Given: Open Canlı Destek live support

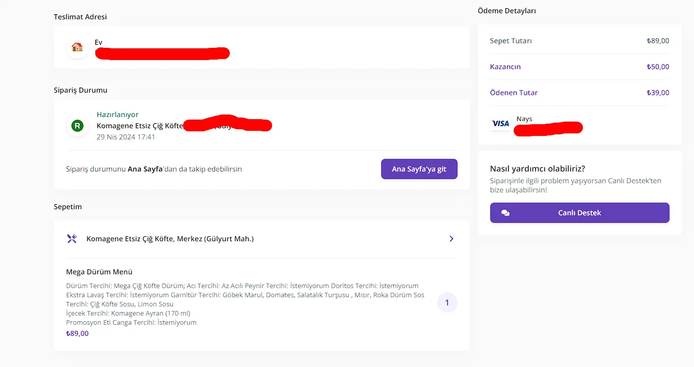Looking at the screenshot, I should click(579, 213).
